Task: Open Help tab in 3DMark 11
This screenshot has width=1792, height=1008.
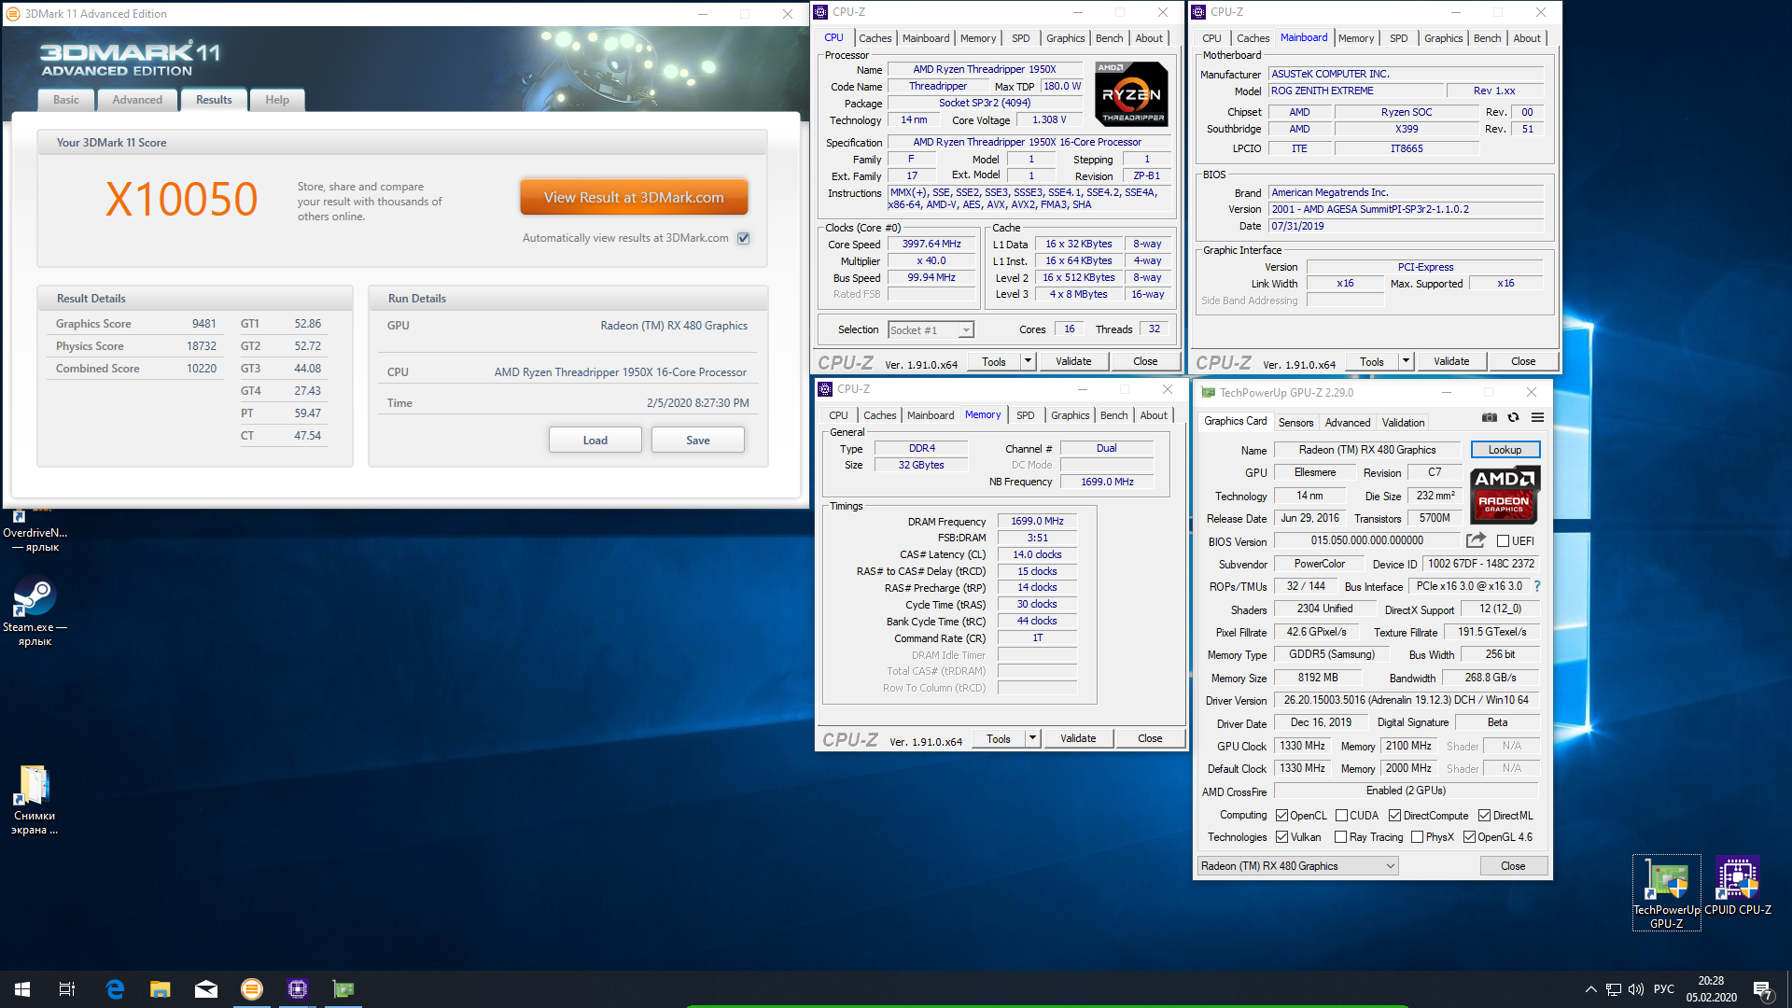Action: point(277,100)
